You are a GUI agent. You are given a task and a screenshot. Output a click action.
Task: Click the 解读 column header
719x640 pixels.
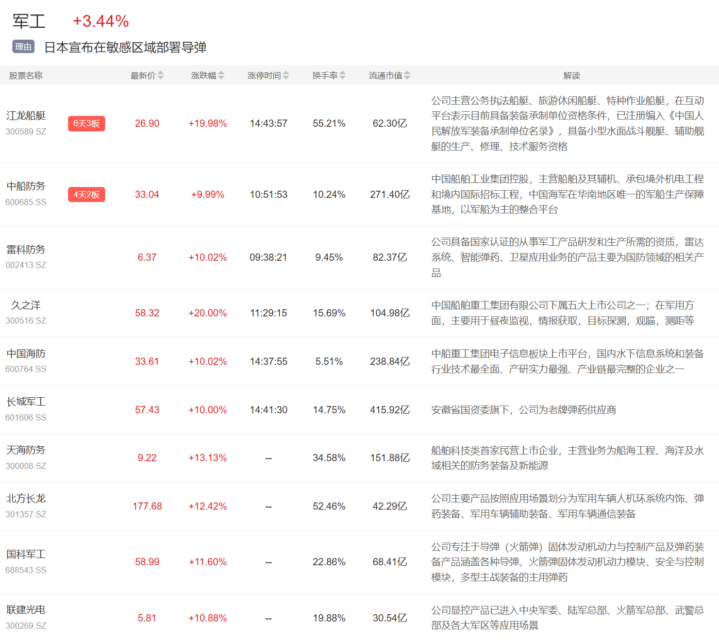(x=572, y=76)
